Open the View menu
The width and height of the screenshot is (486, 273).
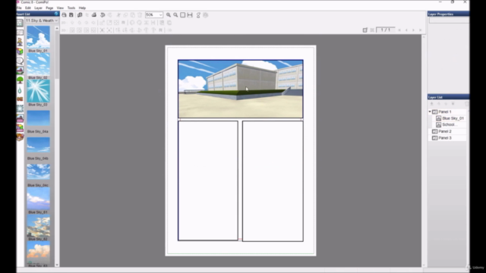pyautogui.click(x=61, y=8)
